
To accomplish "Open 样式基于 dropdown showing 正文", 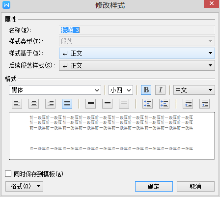I will 137,53.
